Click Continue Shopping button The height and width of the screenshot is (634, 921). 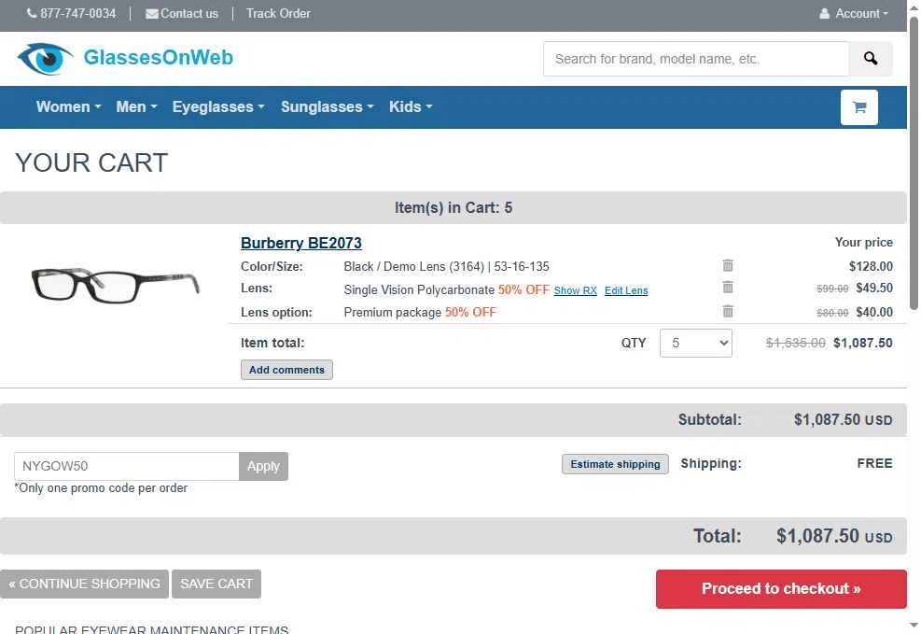pos(85,585)
